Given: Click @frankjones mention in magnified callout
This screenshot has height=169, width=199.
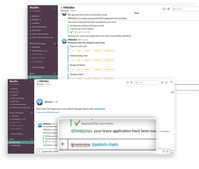Looking at the screenshot, I should [x=82, y=131].
